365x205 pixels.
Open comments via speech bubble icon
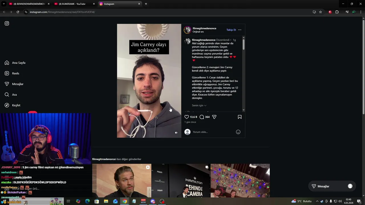tap(202, 117)
